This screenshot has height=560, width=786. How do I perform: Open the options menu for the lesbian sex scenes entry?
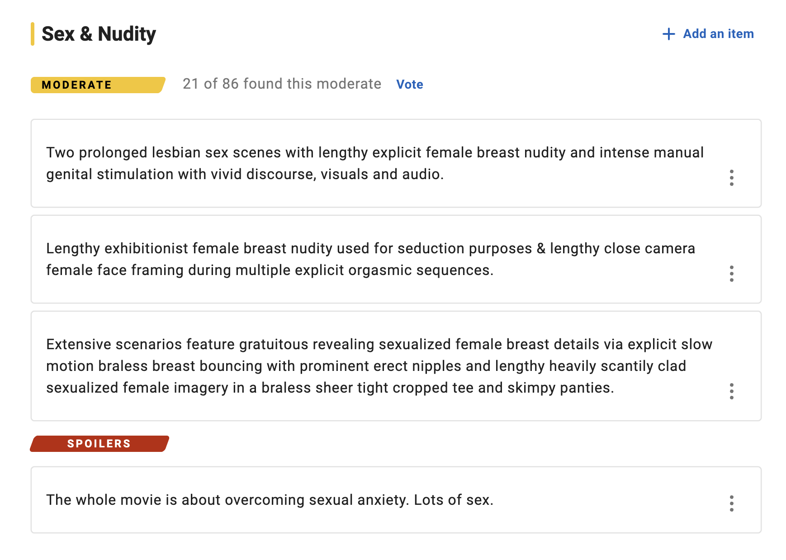[x=731, y=178]
